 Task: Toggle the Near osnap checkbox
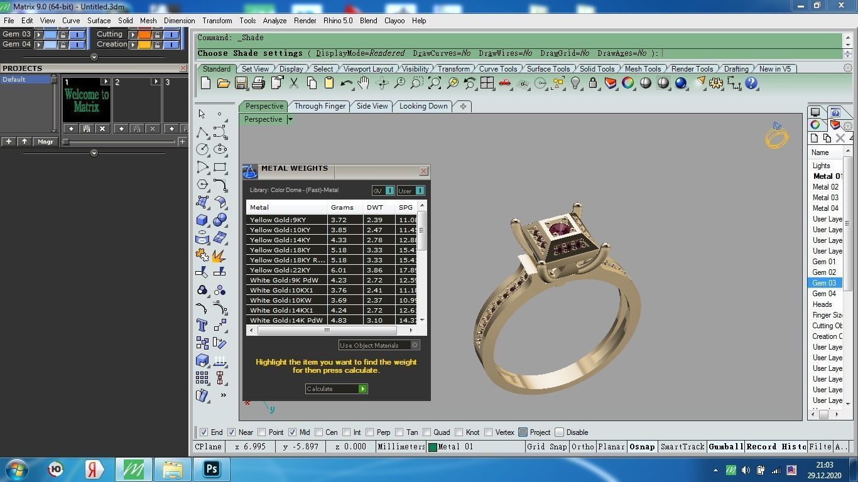pos(231,432)
